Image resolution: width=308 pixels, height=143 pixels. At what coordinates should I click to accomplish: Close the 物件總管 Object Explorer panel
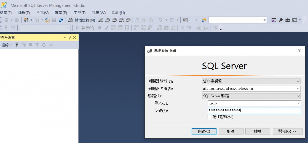point(75,37)
